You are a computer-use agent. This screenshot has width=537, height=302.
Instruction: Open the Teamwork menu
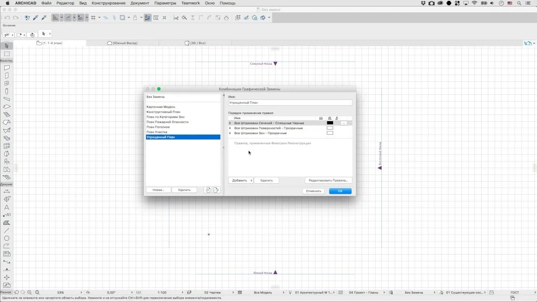tap(190, 3)
